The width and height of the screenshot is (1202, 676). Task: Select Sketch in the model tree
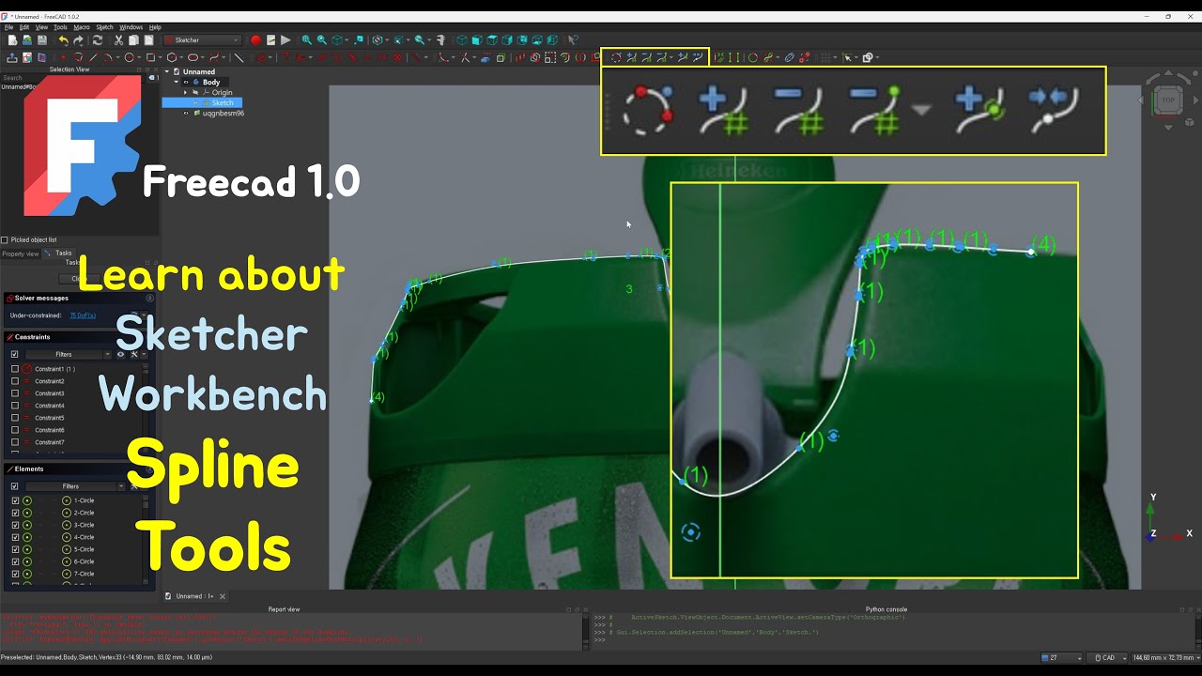pos(223,102)
